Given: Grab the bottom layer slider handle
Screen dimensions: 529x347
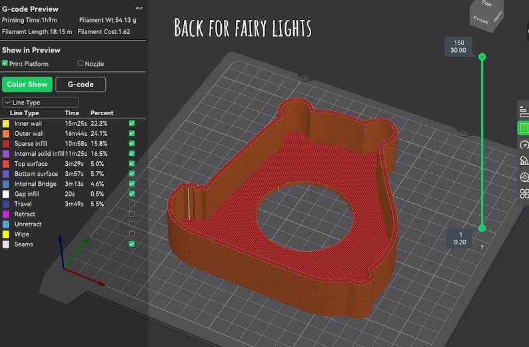Looking at the screenshot, I should coord(482,228).
